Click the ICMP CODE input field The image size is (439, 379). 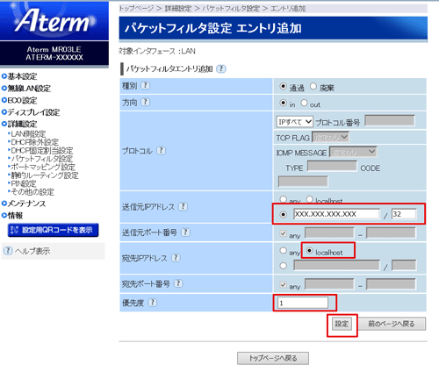coord(303,182)
